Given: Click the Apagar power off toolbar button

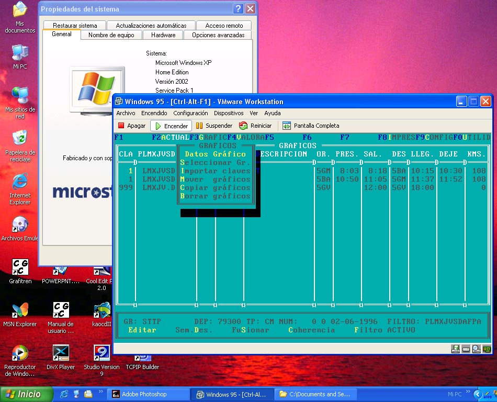Looking at the screenshot, I should 132,126.
